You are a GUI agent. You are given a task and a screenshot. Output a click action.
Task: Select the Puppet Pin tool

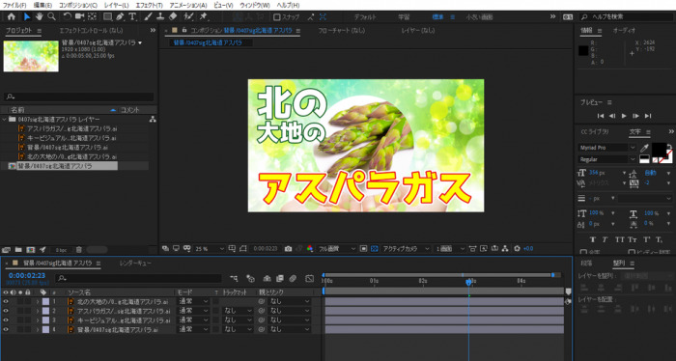click(203, 16)
